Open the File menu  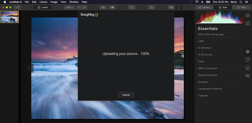[x=27, y=2]
